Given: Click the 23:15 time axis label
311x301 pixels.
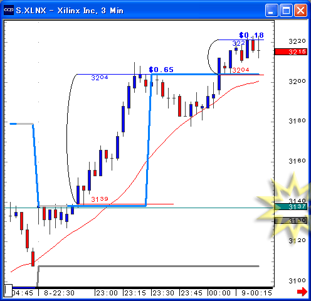Looking at the screenshot, I should pos(135,293).
